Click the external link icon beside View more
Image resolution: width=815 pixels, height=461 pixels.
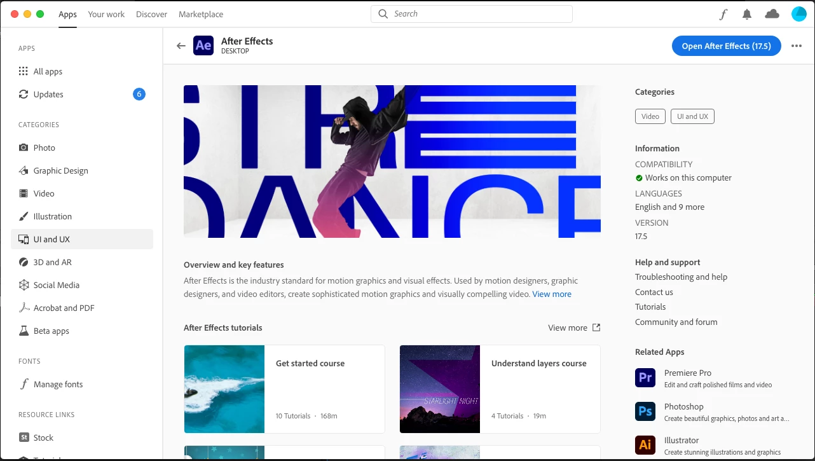point(596,327)
